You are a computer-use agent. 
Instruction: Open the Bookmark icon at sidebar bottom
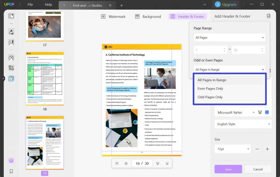(11, 171)
